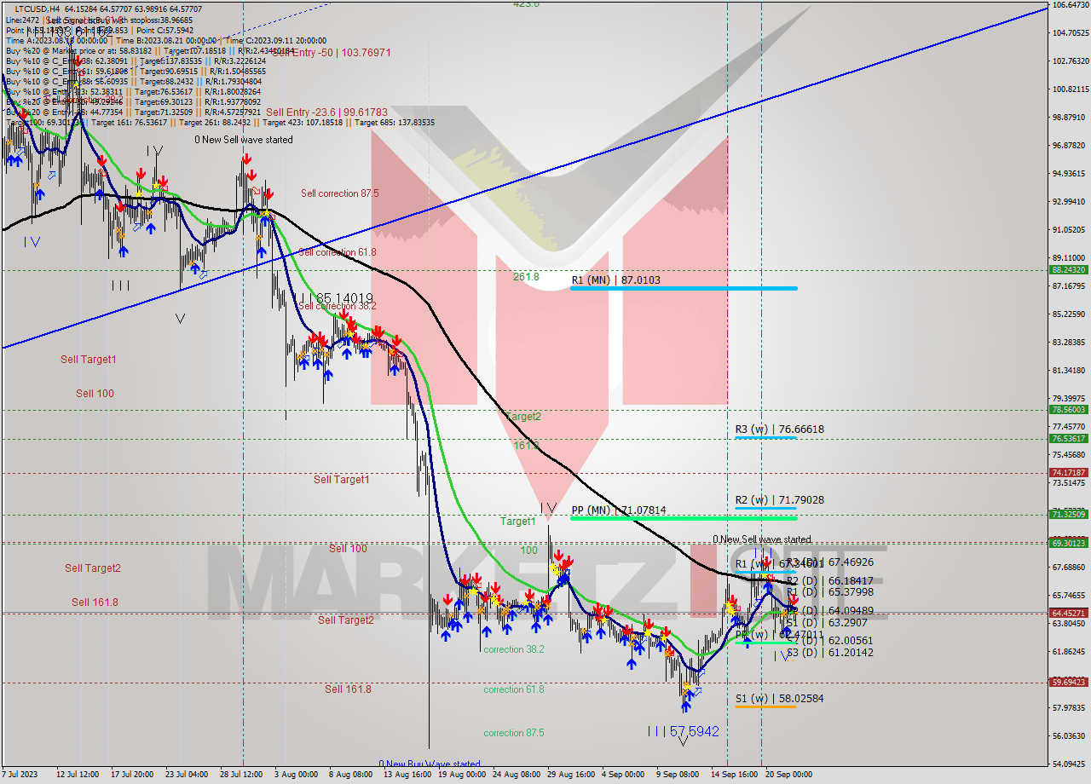
Task: Select the 'R1 (MN) | 87.0103' label
Action: click(x=615, y=280)
